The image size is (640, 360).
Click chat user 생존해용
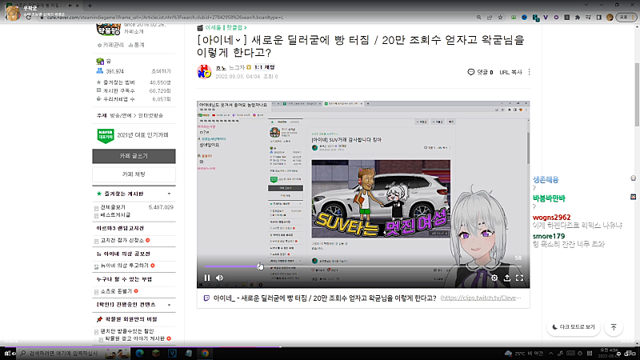[546, 179]
